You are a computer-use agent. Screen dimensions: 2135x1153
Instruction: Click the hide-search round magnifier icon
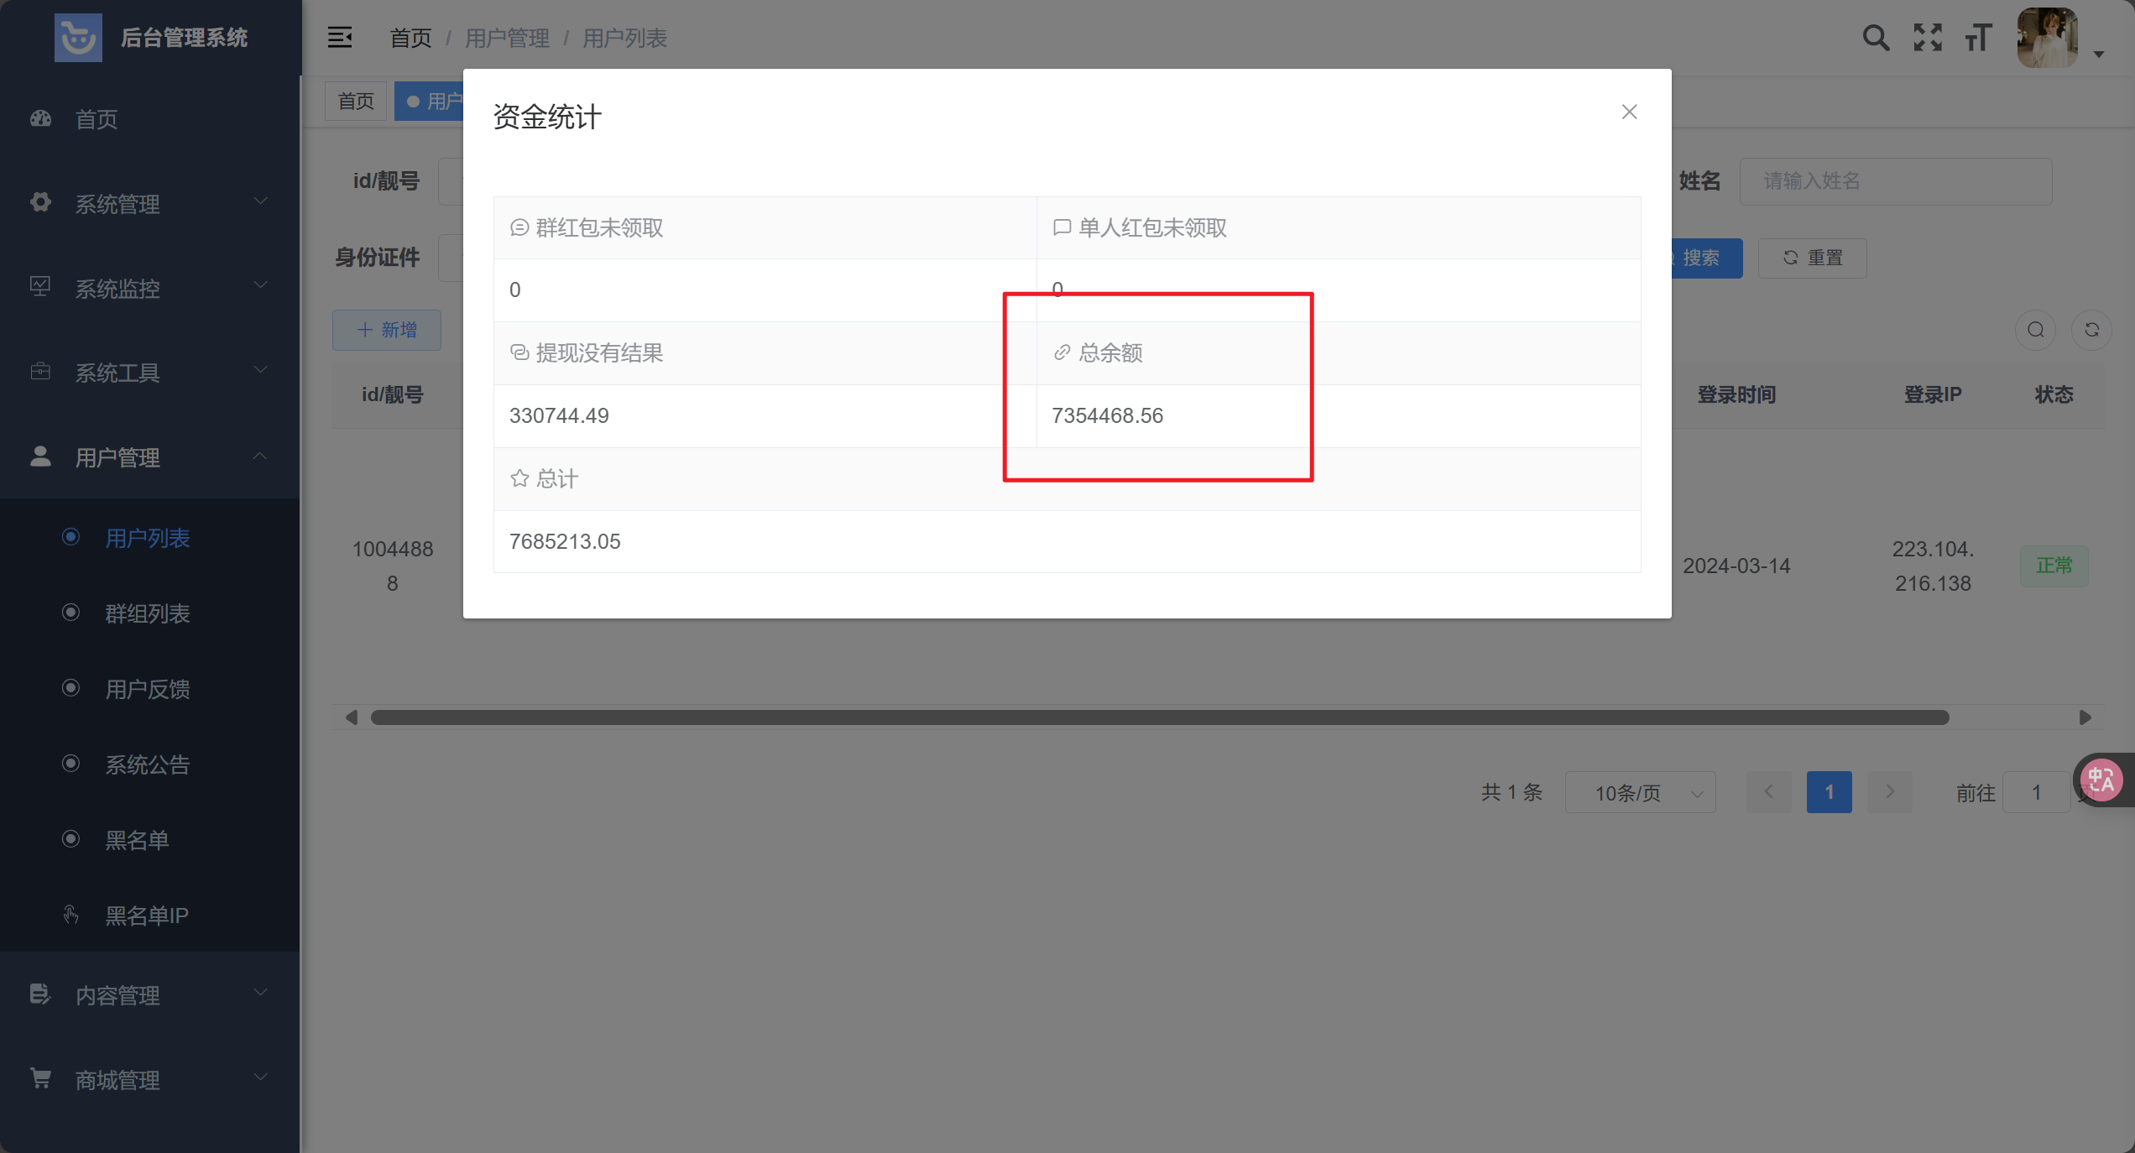pos(2035,330)
